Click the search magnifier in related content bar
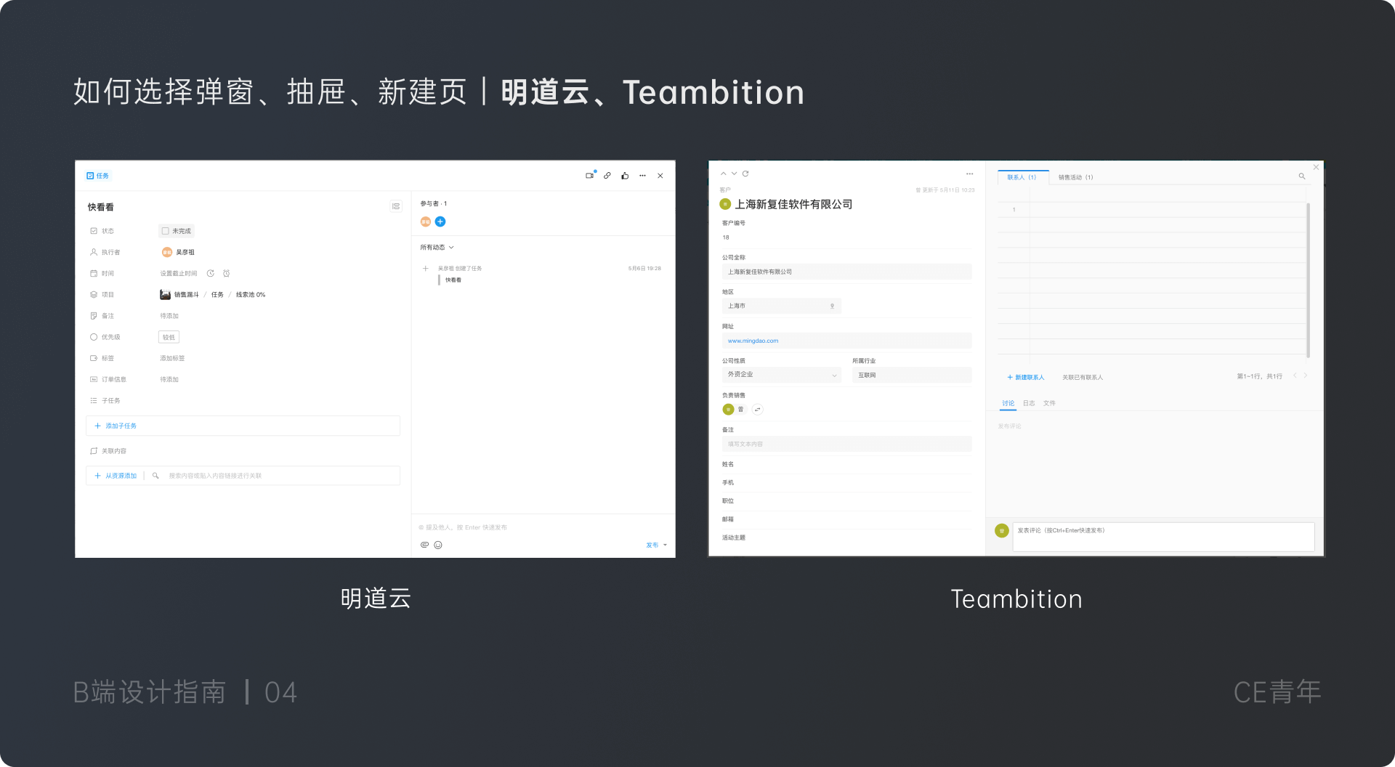 pyautogui.click(x=155, y=476)
